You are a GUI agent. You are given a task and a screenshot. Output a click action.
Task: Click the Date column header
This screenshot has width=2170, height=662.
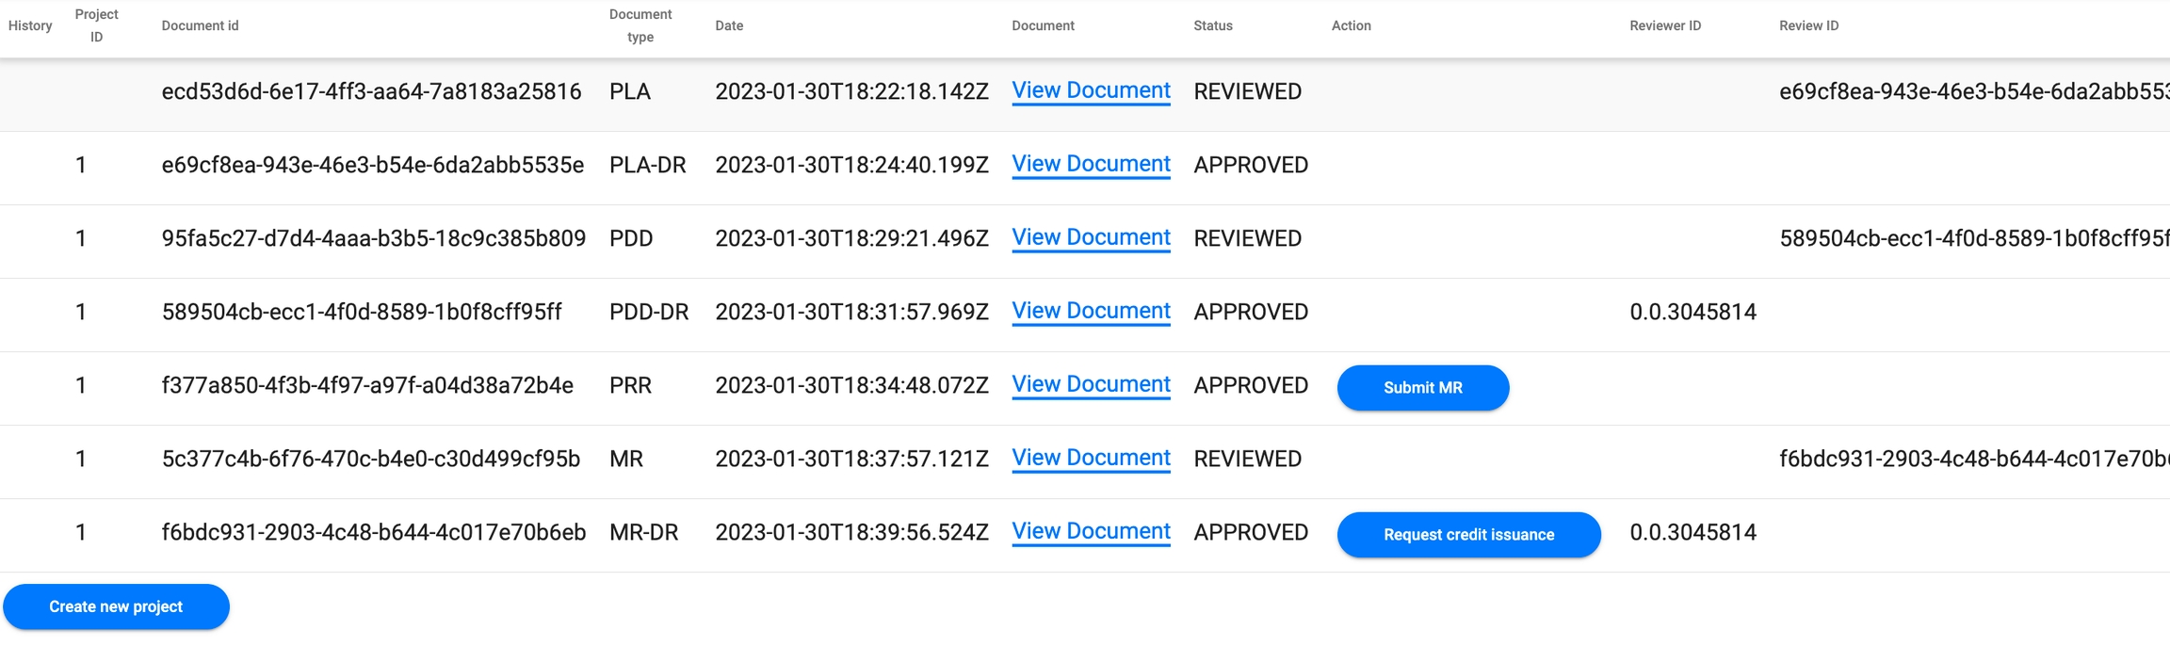pos(729,26)
